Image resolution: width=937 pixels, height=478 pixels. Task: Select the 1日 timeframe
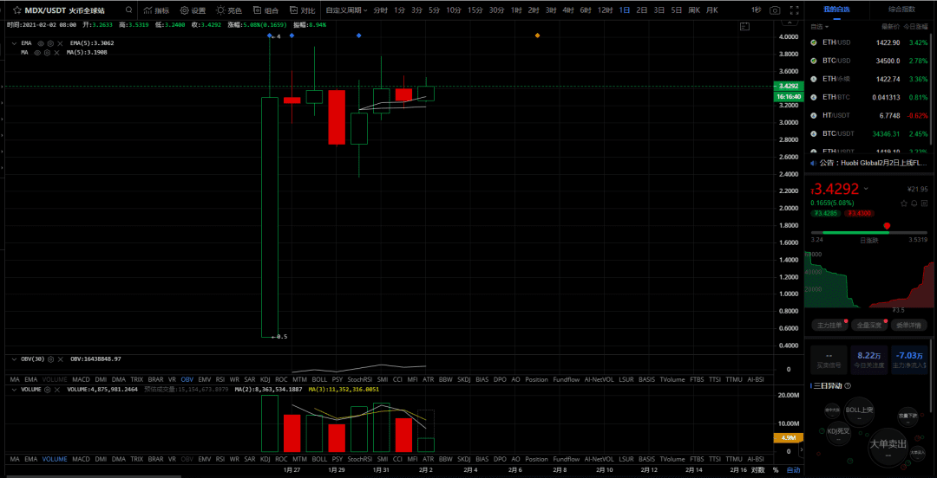(625, 10)
